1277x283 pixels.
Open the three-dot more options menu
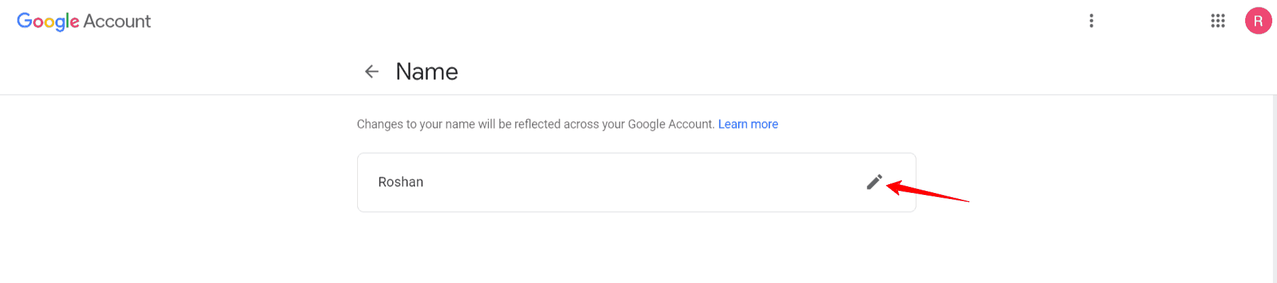click(1091, 21)
